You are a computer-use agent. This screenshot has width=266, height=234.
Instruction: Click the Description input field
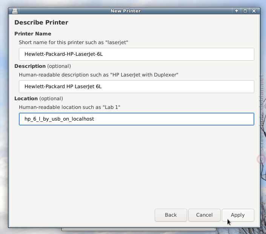(136, 87)
